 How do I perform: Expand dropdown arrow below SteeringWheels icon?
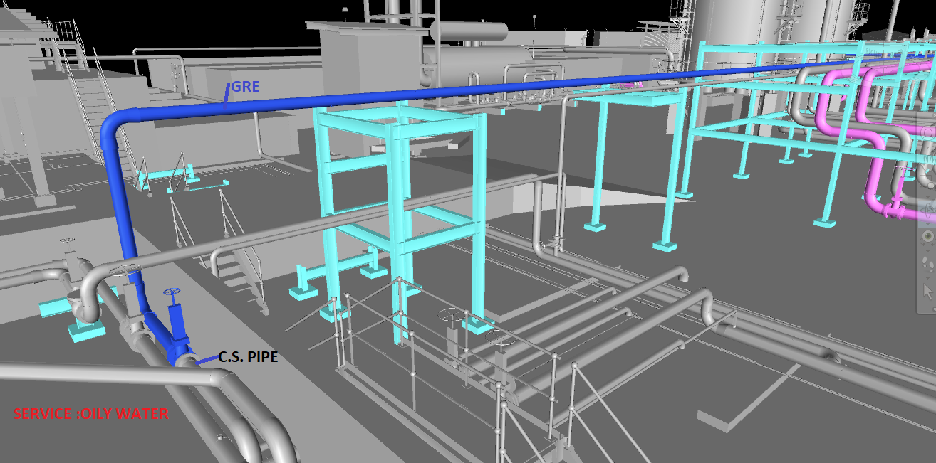[929, 144]
